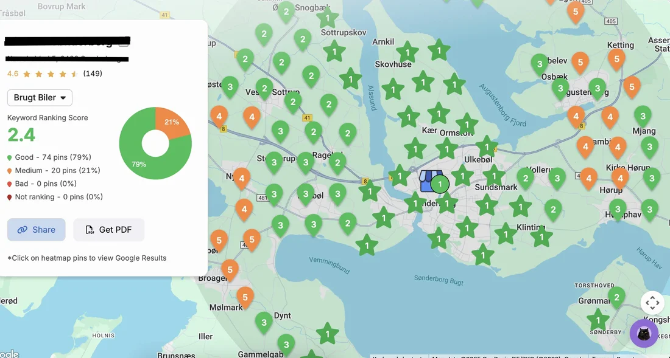The width and height of the screenshot is (670, 358).
Task: Click the green 2 pin right of Ragebøl
Action: (x=337, y=162)
